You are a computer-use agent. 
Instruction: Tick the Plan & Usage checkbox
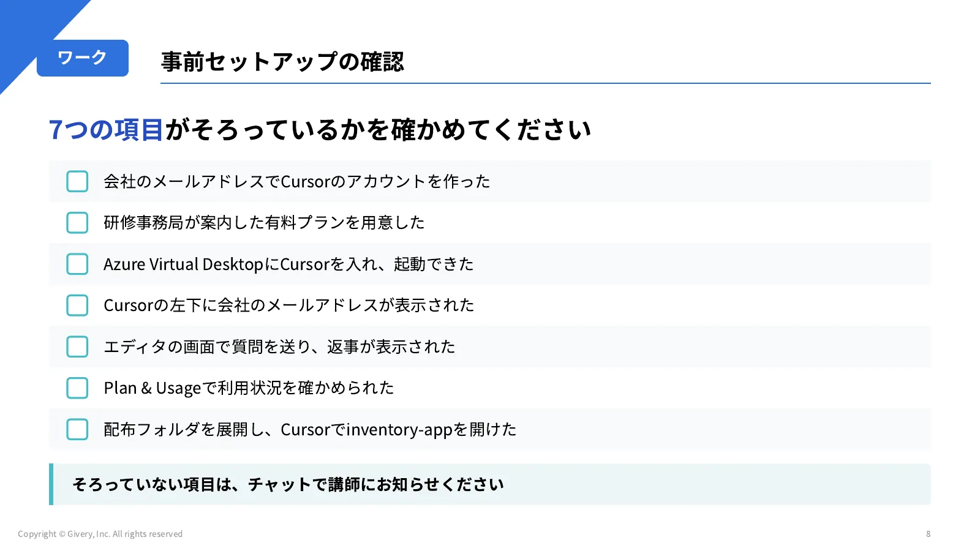77,388
